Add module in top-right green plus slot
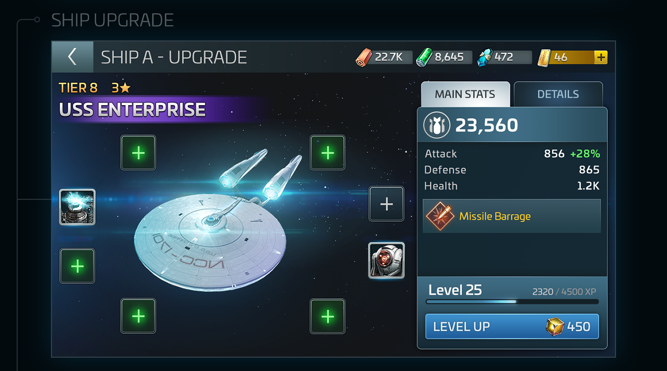The height and width of the screenshot is (371, 667). point(328,153)
